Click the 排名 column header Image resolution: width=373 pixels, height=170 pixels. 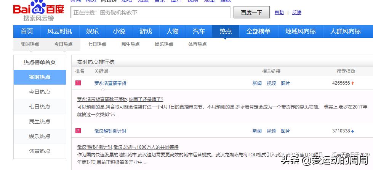click(80, 71)
